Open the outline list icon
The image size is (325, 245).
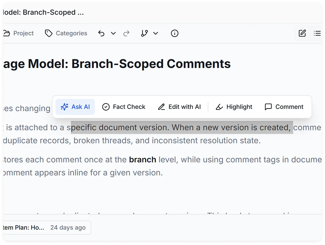pyautogui.click(x=317, y=33)
